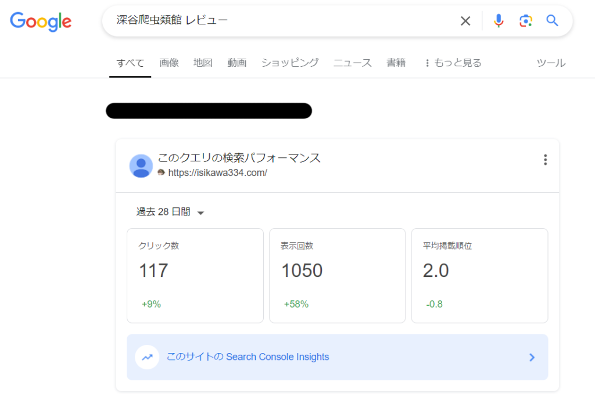Go to the ニュース tab
The height and width of the screenshot is (396, 595).
353,63
